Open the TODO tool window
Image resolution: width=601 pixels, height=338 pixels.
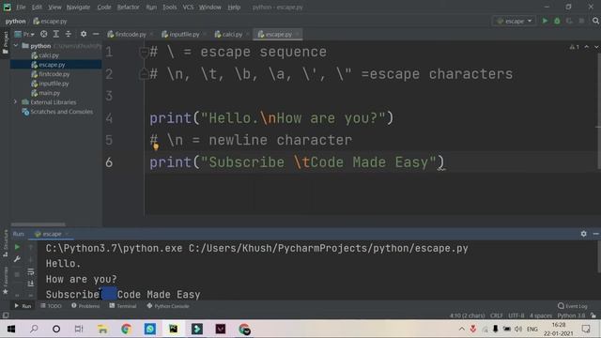click(51, 306)
